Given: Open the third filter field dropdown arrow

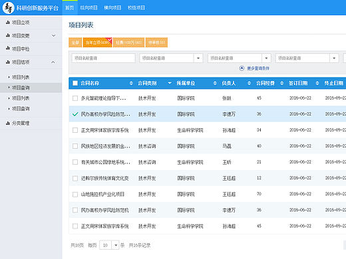Looking at the screenshot, I should click(266, 58).
